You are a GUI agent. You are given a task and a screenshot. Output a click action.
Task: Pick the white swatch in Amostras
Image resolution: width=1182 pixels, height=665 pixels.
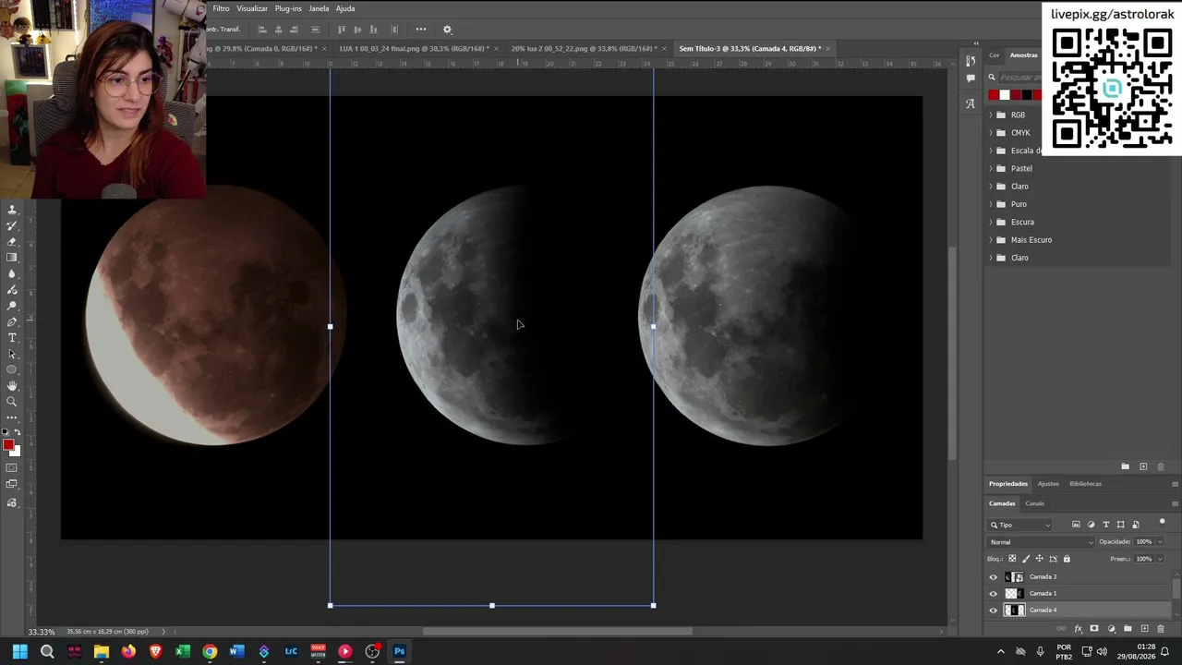(x=1005, y=94)
